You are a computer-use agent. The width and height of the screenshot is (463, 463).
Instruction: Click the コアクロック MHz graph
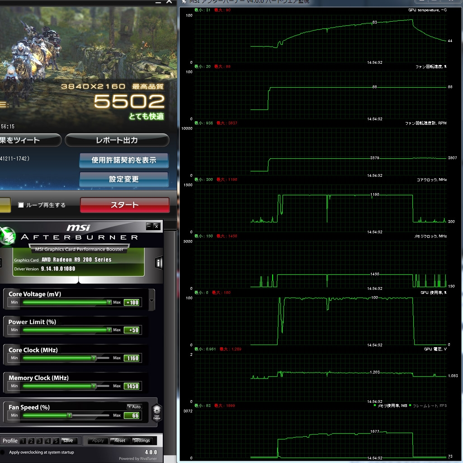pyautogui.click(x=320, y=208)
